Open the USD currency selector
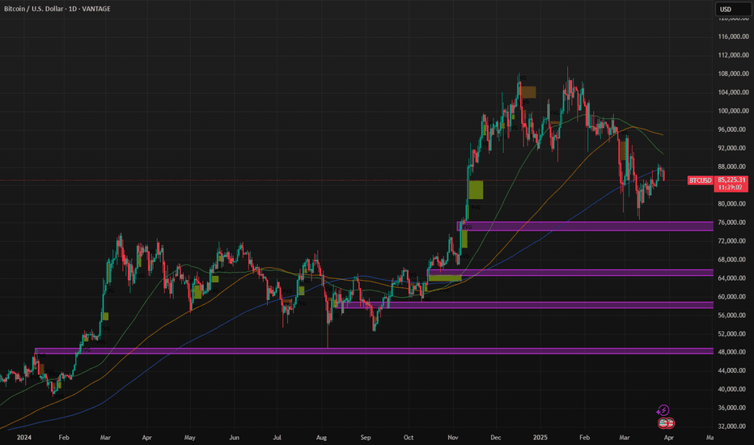This screenshot has width=754, height=445. tap(732, 9)
